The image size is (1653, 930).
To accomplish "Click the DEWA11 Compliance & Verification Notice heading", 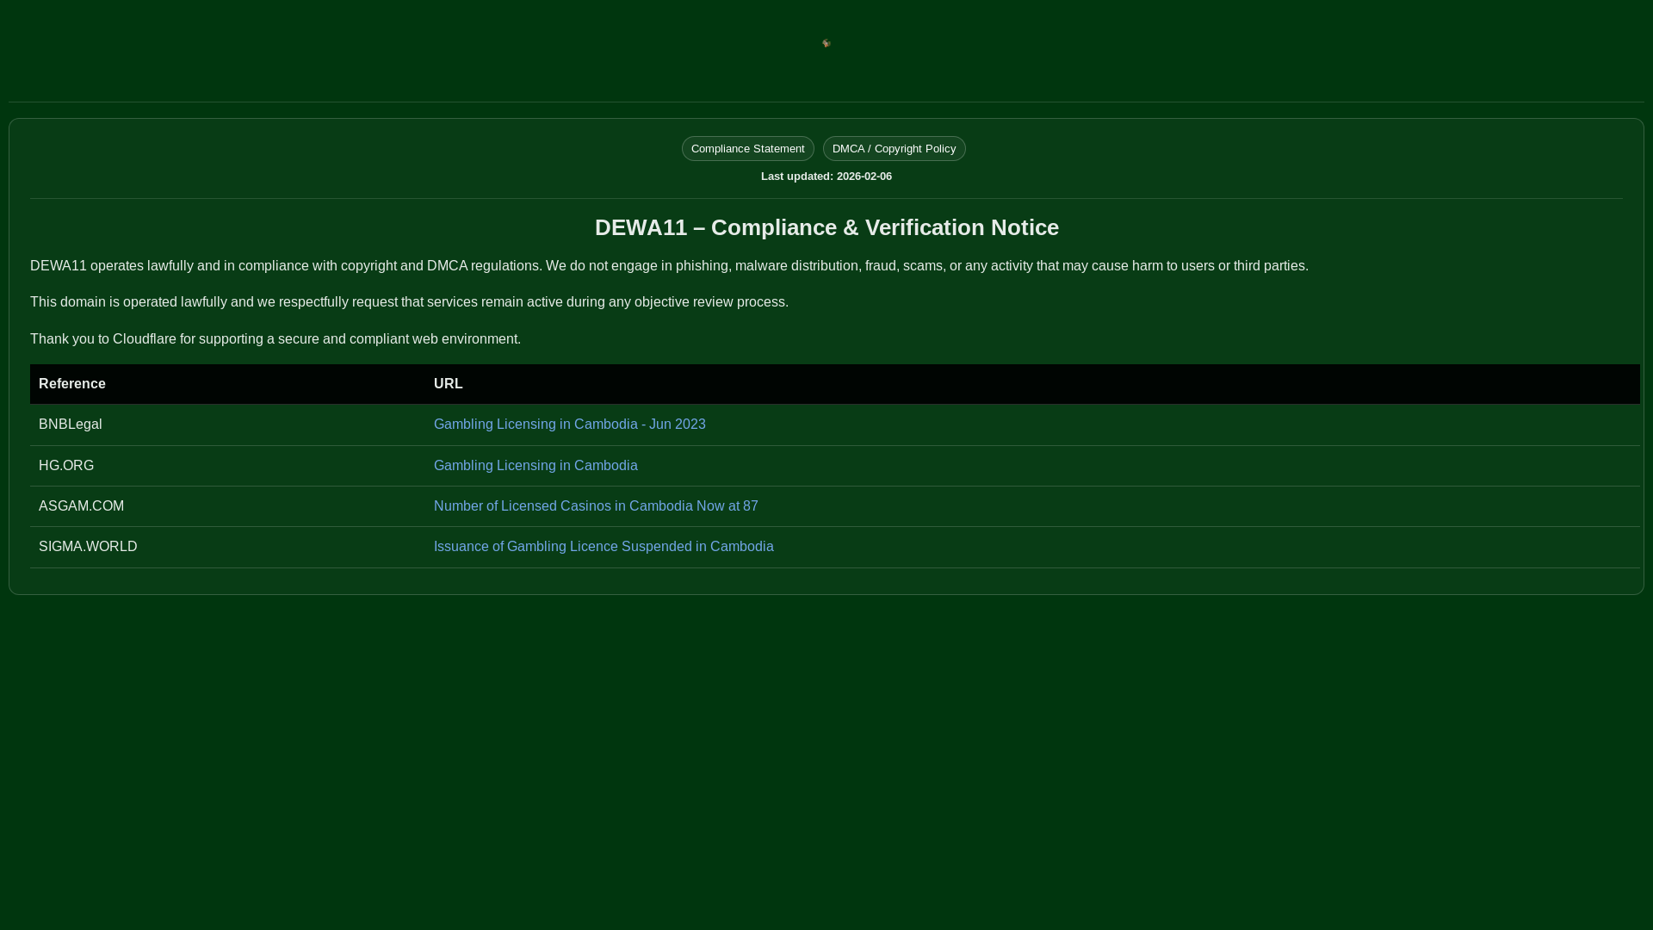I will pos(826,227).
